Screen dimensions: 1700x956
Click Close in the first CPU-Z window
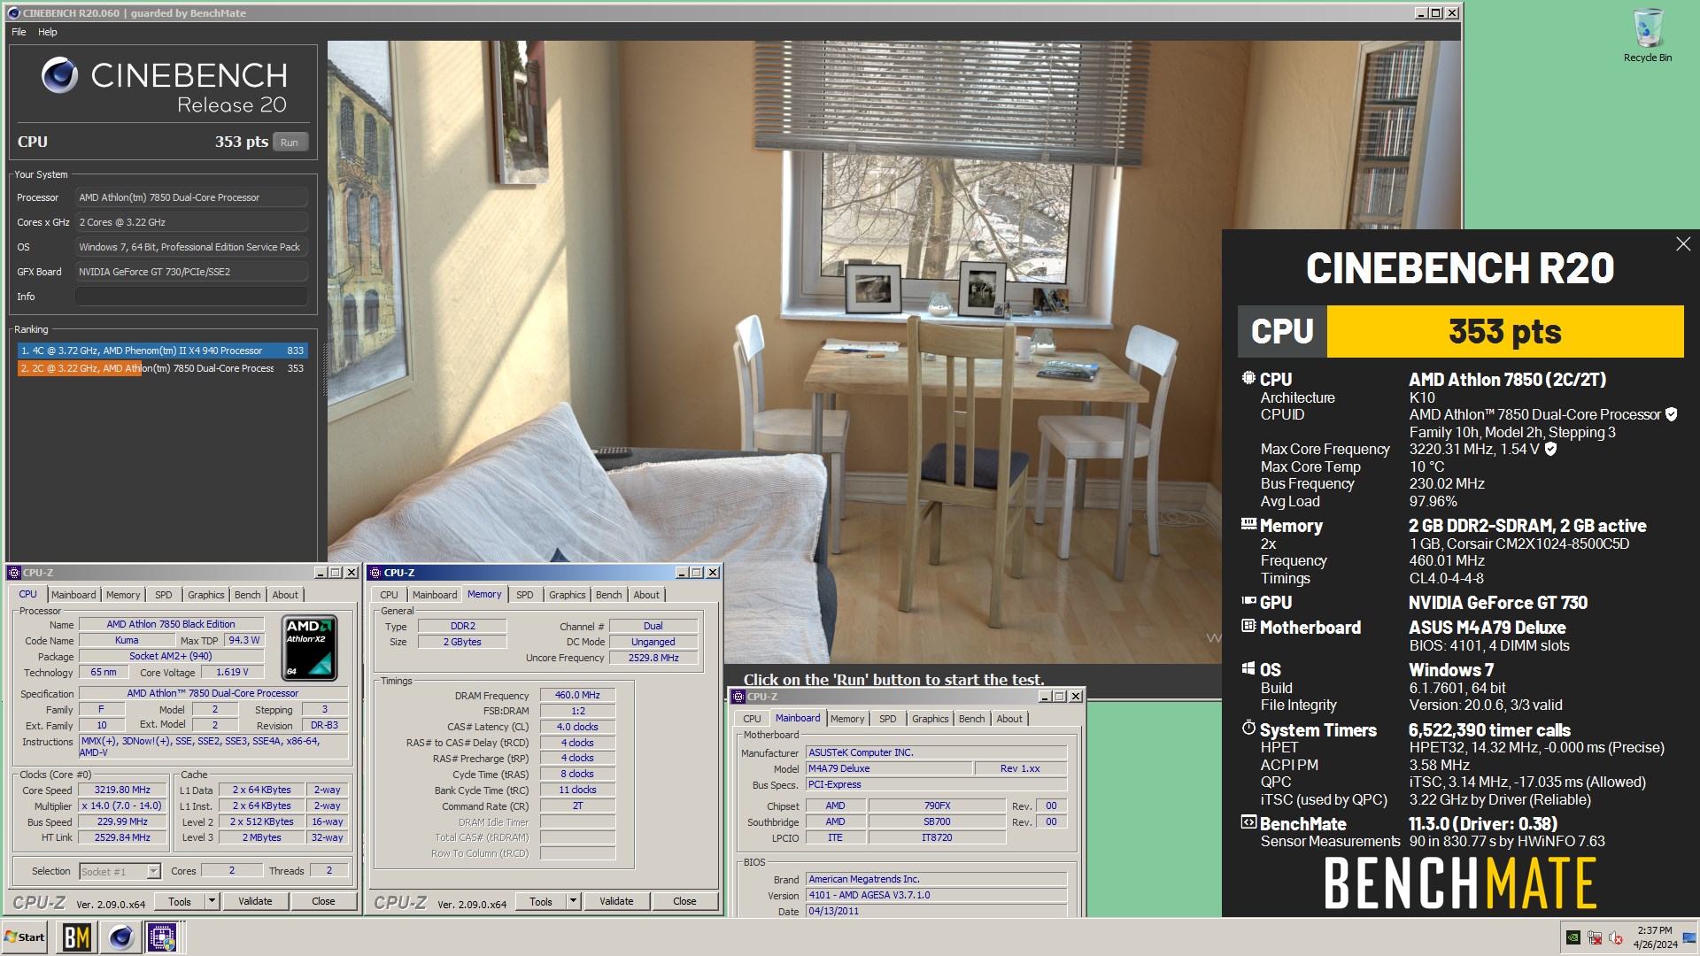click(x=323, y=901)
